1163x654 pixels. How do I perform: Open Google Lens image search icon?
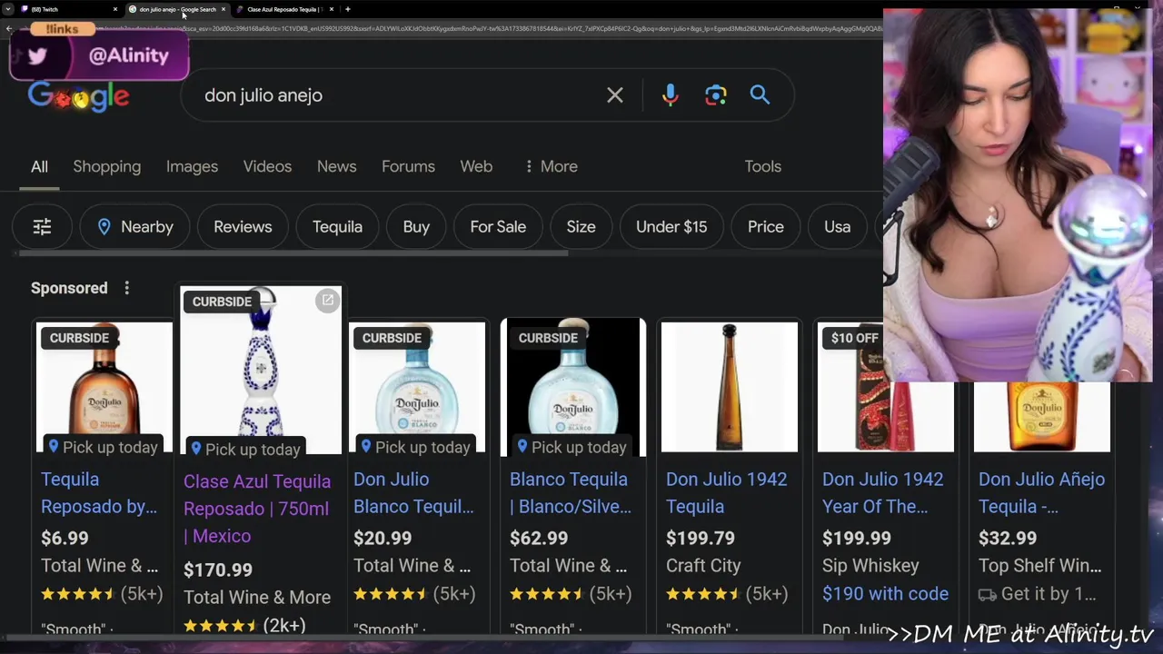(716, 94)
